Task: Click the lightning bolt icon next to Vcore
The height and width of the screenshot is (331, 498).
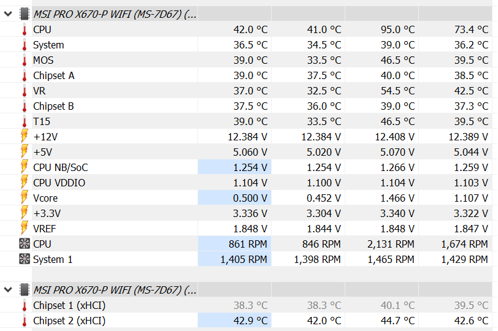Action: [25, 198]
